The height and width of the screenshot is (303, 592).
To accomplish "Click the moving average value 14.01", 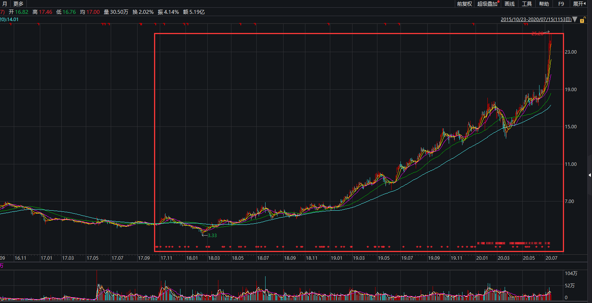I will point(13,19).
